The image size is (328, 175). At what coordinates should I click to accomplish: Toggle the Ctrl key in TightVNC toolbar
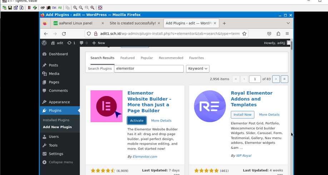tap(54, 8)
